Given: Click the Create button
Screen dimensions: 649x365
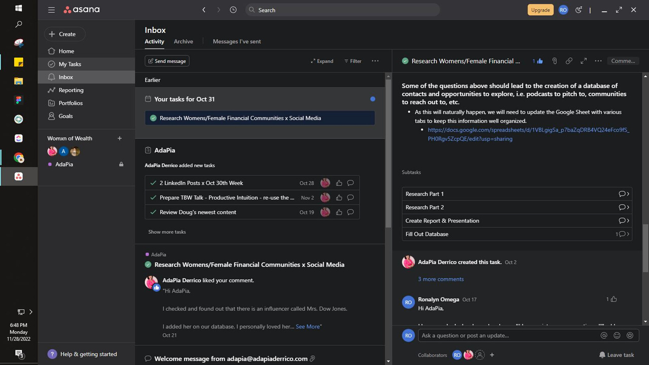Looking at the screenshot, I should 64,34.
